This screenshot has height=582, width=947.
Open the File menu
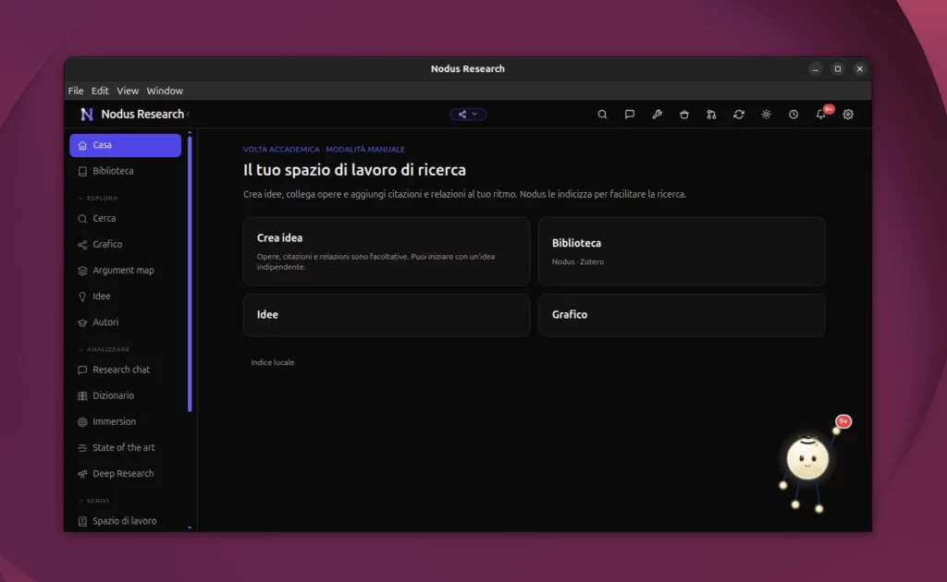[76, 91]
